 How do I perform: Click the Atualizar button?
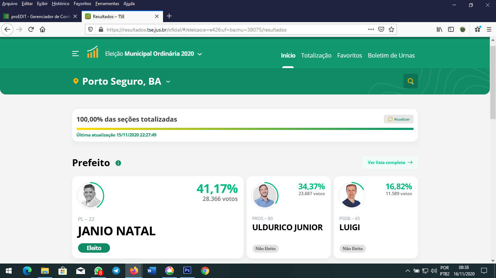coord(398,119)
